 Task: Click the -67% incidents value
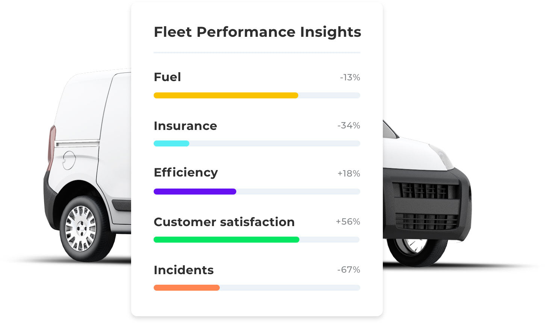click(x=349, y=270)
